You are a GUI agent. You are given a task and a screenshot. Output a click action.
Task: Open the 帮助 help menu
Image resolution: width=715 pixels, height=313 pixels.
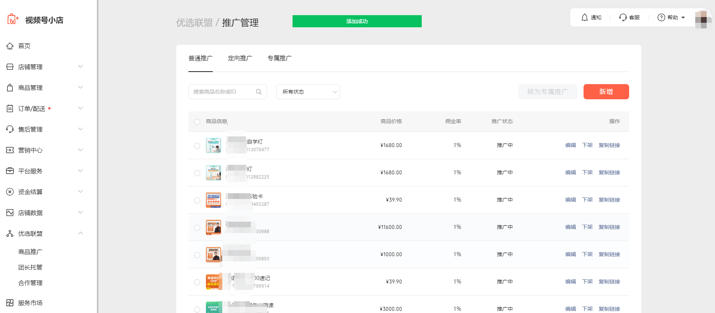tap(671, 17)
